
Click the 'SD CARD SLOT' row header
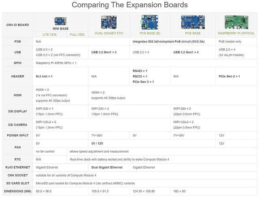(17, 183)
